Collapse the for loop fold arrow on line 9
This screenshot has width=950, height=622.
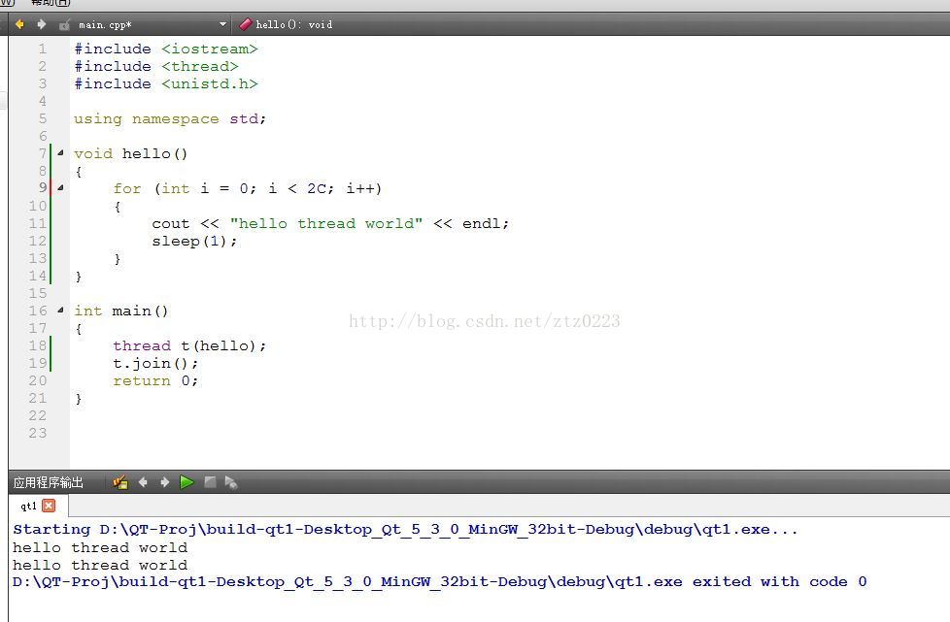tap(60, 188)
